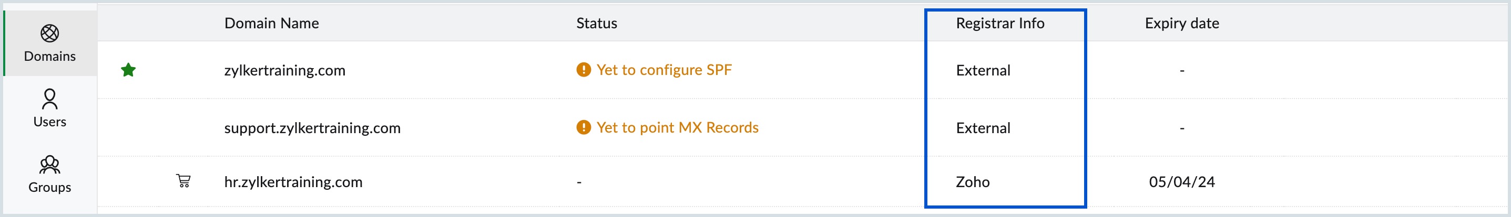Viewport: 1511px width, 217px height.
Task: Open the Domains sidebar tab
Action: (x=50, y=44)
